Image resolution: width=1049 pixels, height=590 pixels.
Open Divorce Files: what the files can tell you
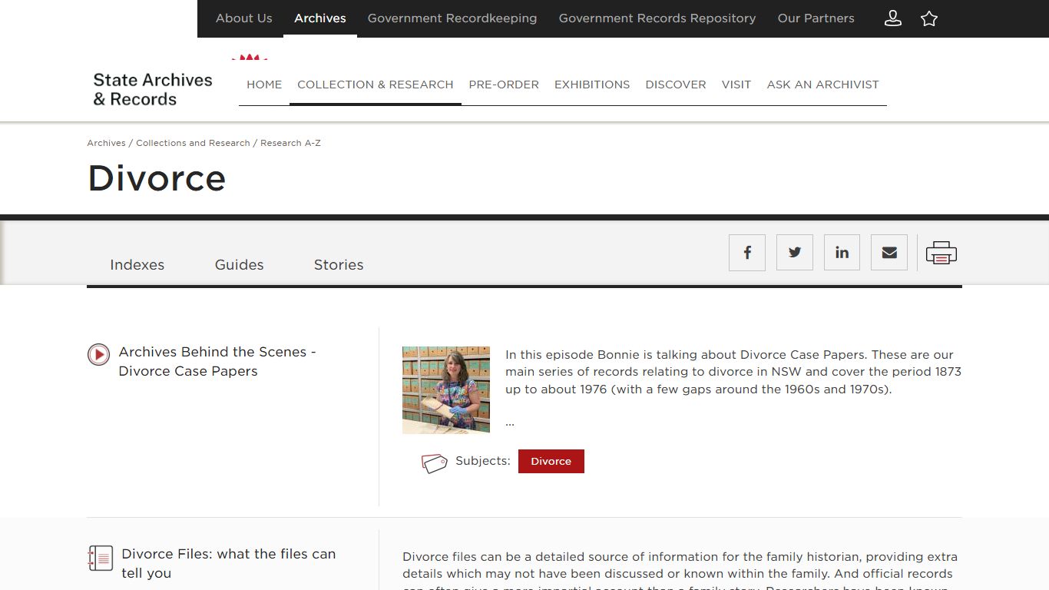229,563
